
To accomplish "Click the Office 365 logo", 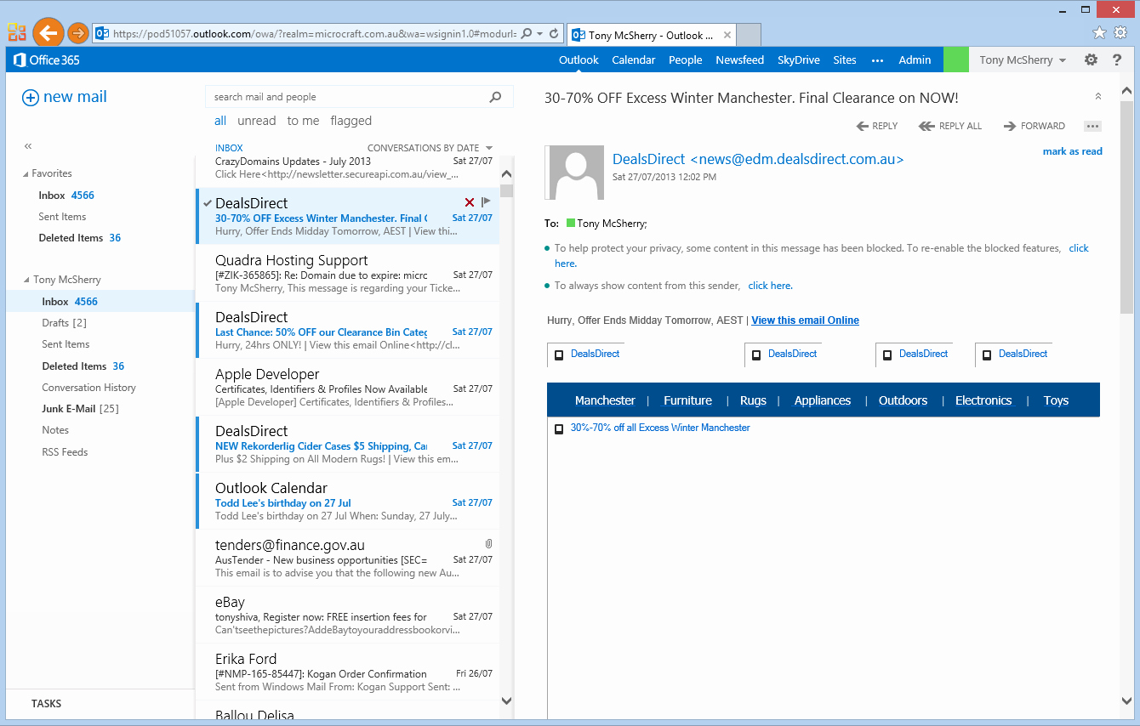I will point(46,60).
